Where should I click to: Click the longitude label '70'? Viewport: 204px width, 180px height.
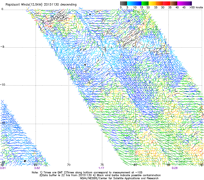69,165
